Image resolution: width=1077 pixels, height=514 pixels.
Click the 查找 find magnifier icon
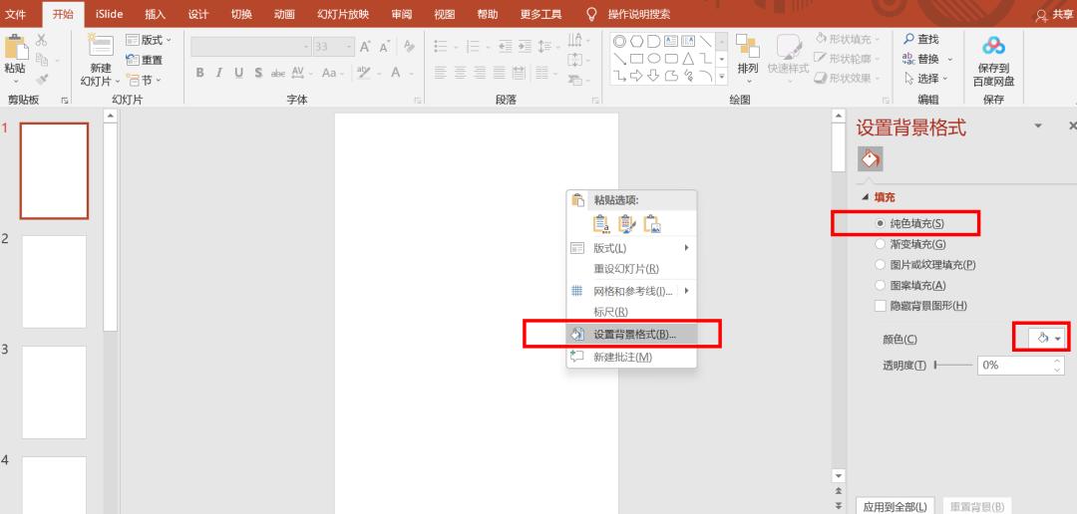[908, 39]
